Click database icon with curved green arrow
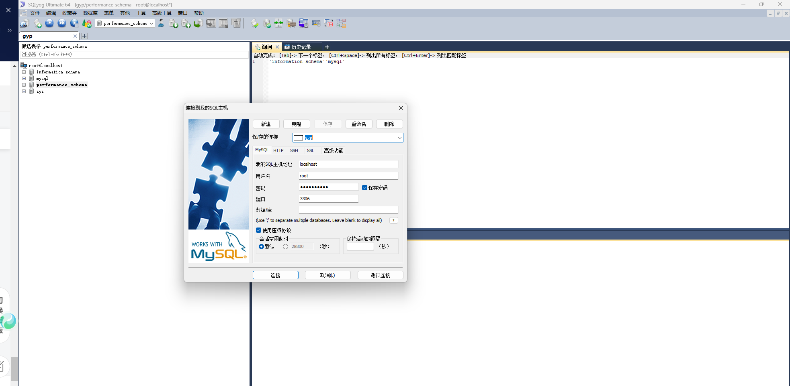 [199, 23]
